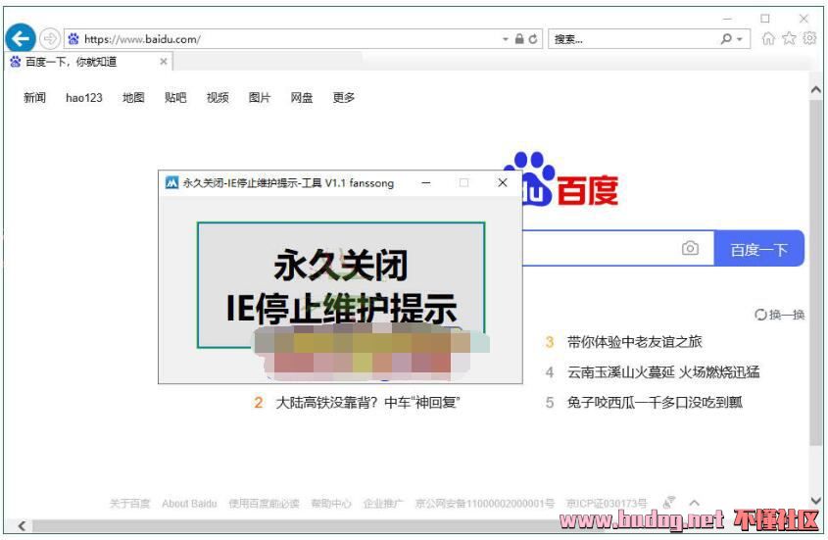Click the horizontal scrollbar left arrow
The width and height of the screenshot is (828, 540).
point(22,525)
